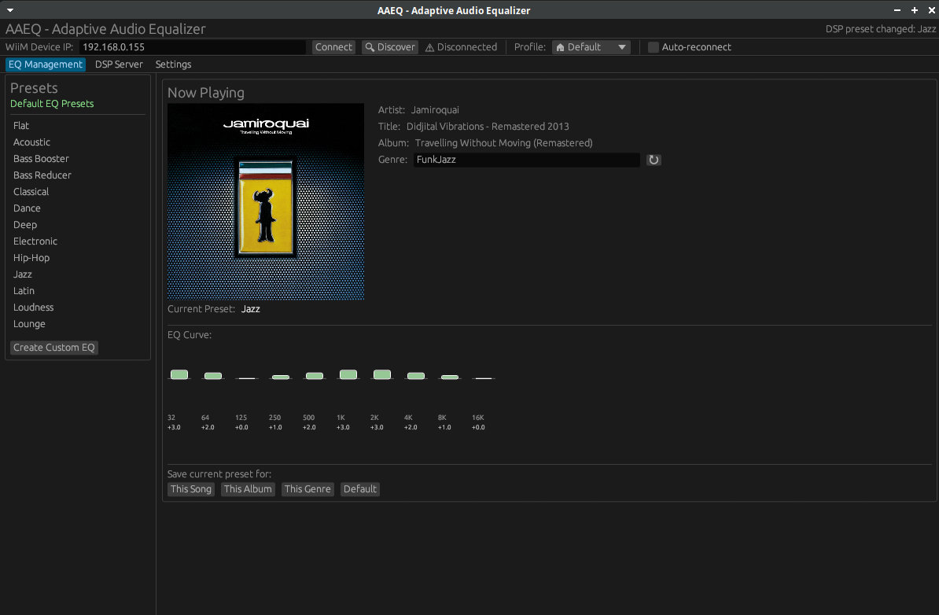Click the 1K EQ band bar

click(348, 374)
